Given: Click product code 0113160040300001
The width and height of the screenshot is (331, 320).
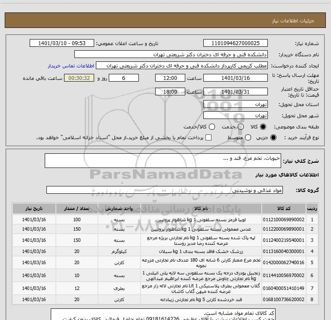Looking at the screenshot, I should pyautogui.click(x=284, y=251).
